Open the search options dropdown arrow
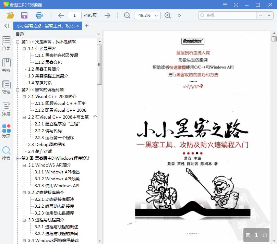This screenshot has height=244, width=277. (269, 15)
